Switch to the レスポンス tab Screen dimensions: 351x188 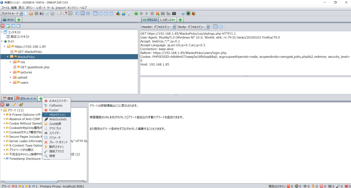click(x=167, y=20)
